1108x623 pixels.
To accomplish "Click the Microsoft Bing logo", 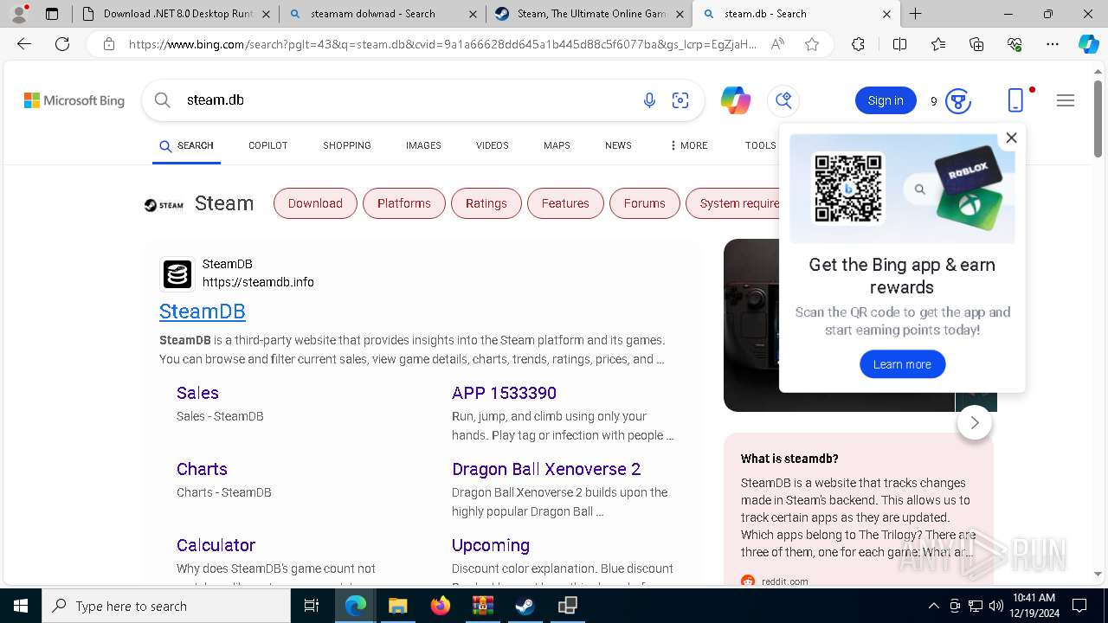I will click(74, 100).
